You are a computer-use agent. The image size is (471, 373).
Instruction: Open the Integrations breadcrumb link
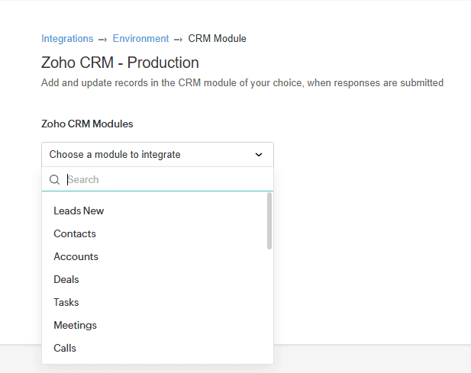pyautogui.click(x=67, y=38)
